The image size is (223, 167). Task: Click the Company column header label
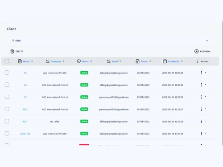coord(56,61)
